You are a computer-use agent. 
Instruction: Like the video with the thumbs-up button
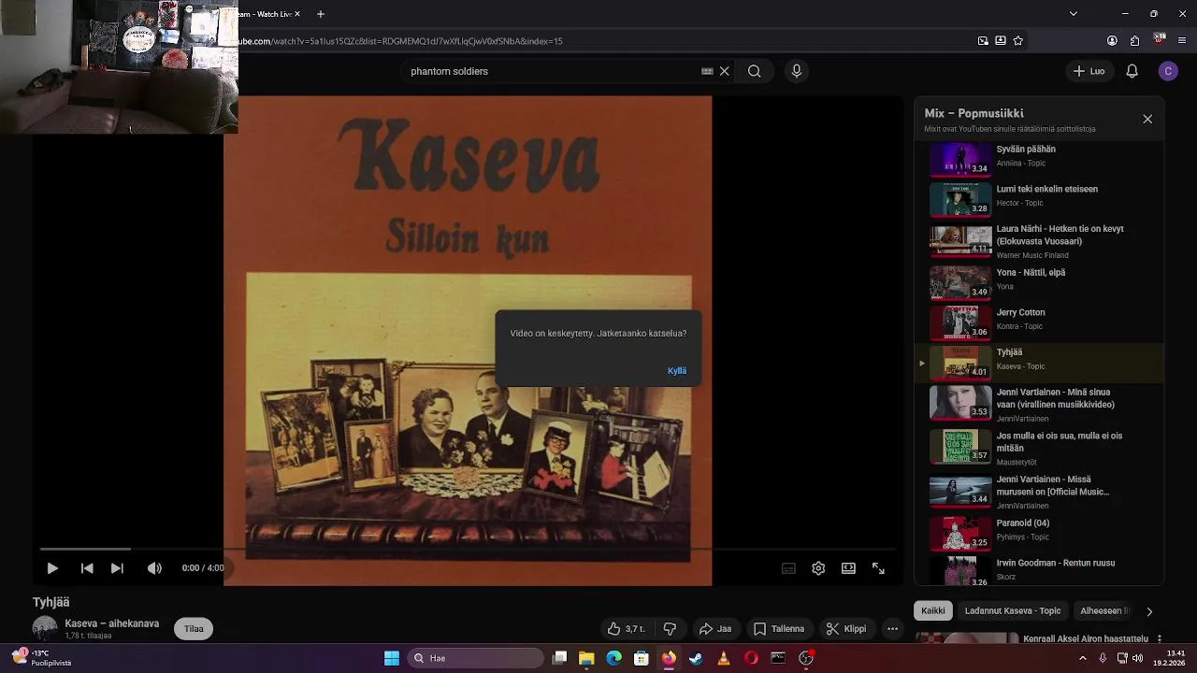pyautogui.click(x=627, y=629)
